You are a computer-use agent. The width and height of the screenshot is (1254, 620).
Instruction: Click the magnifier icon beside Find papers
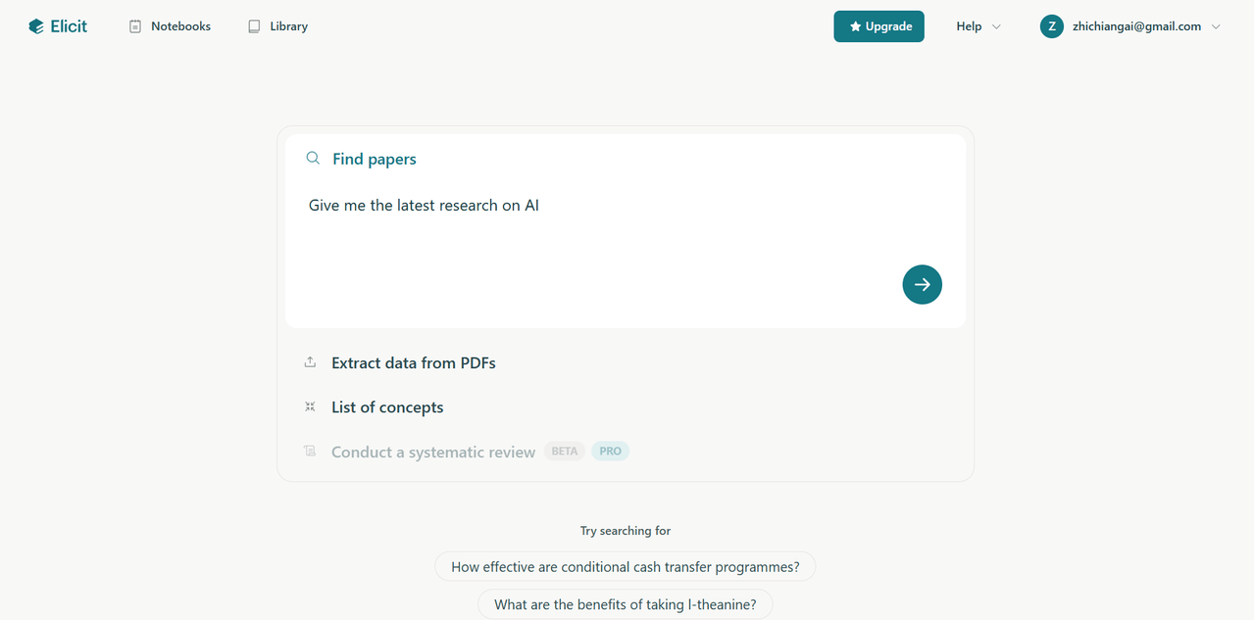tap(313, 158)
